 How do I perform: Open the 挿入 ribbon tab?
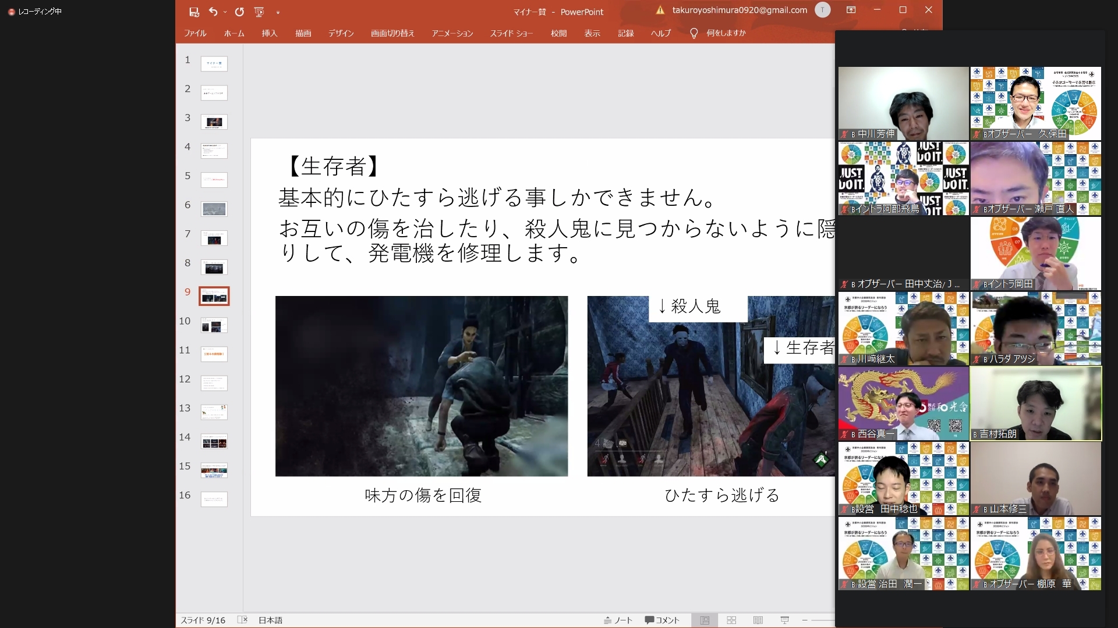point(270,33)
